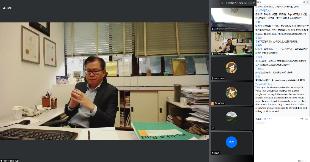Select the geohiroshima video thumbnail

(x=231, y=19)
